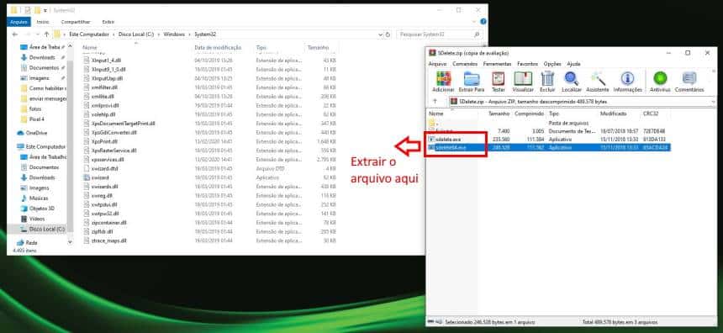The width and height of the screenshot is (723, 333).
Task: Sort WinRAR list by Modificado column
Action: (x=613, y=114)
